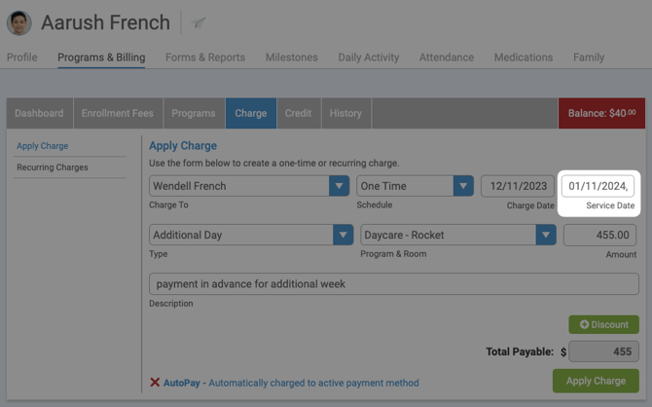Open the Milestones tab

[292, 57]
